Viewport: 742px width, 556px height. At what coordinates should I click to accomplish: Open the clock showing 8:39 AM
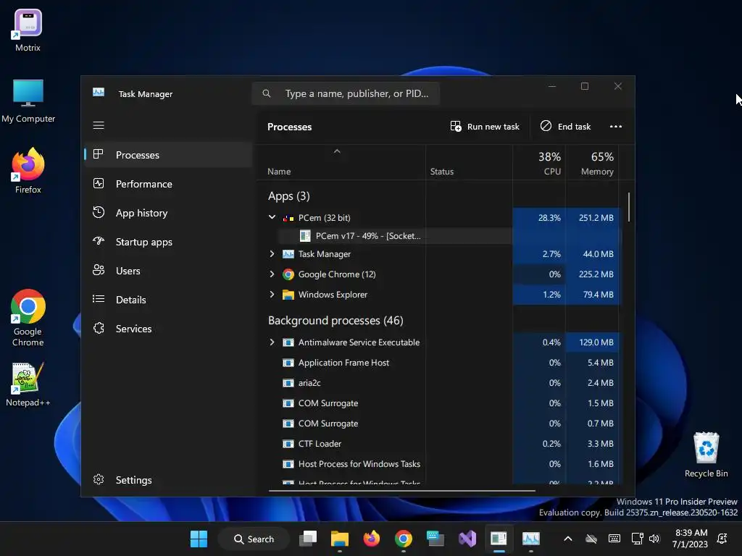click(x=690, y=539)
